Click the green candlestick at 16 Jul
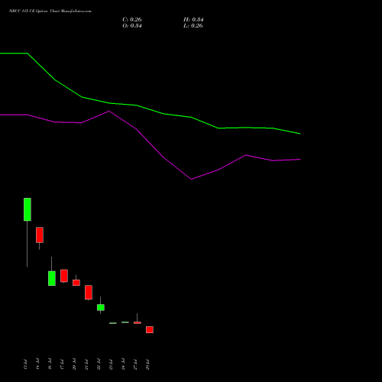382x382 pixels. (52, 278)
